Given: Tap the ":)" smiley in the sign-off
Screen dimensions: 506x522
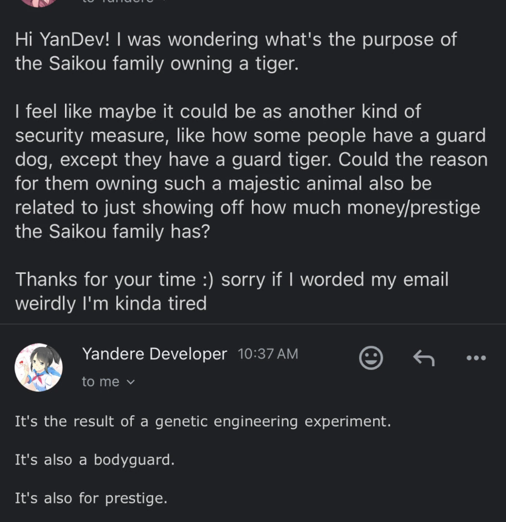Looking at the screenshot, I should (208, 279).
